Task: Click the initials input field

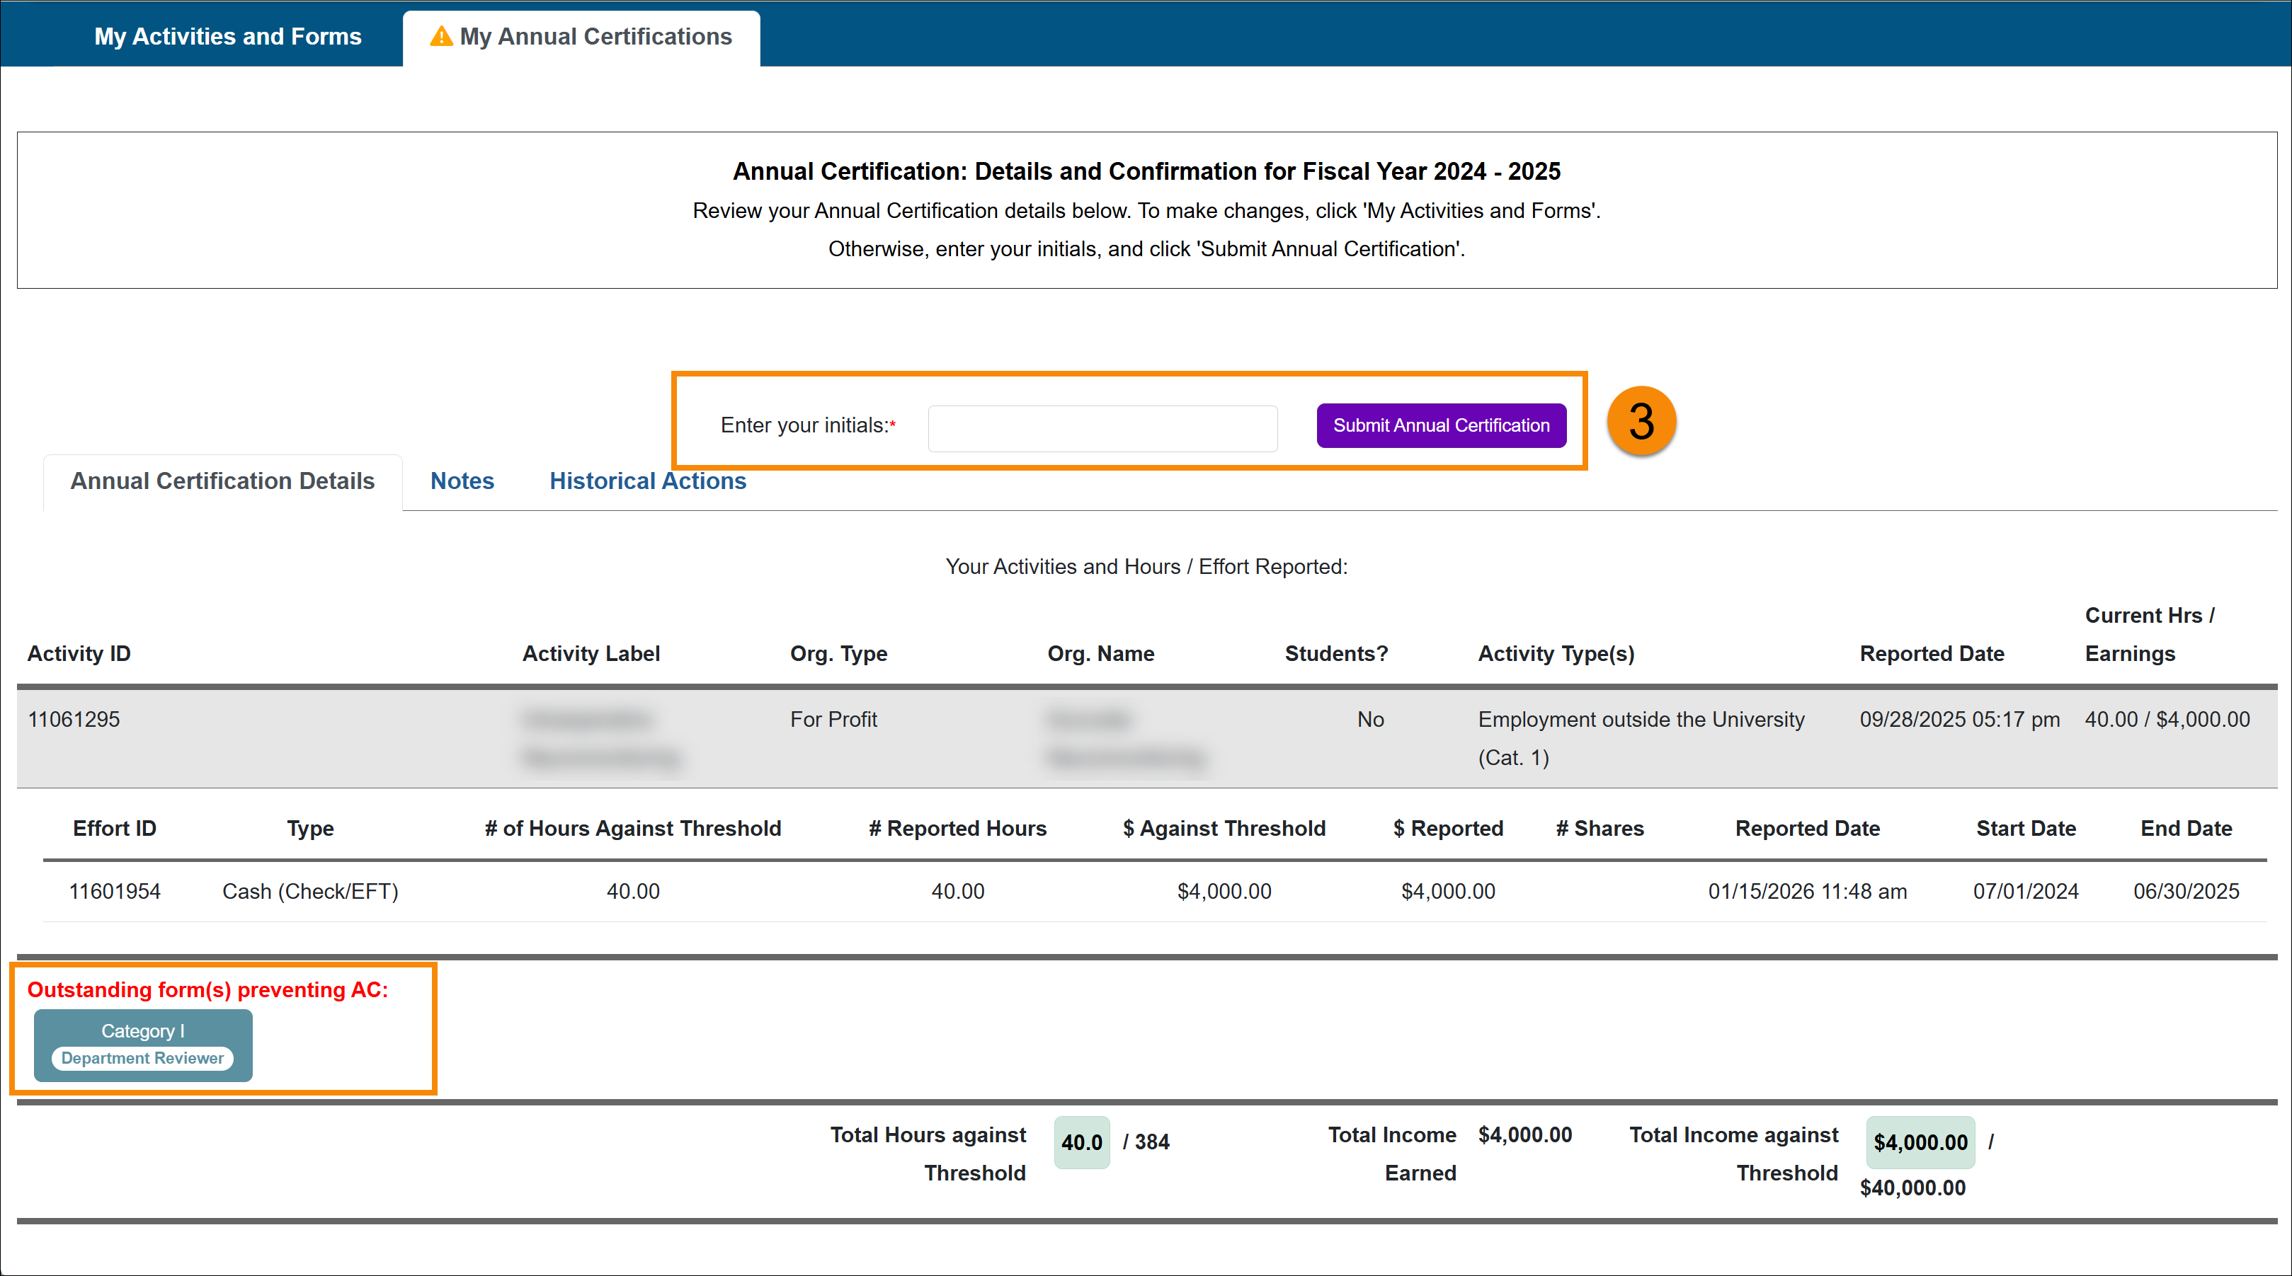Action: pos(1102,429)
